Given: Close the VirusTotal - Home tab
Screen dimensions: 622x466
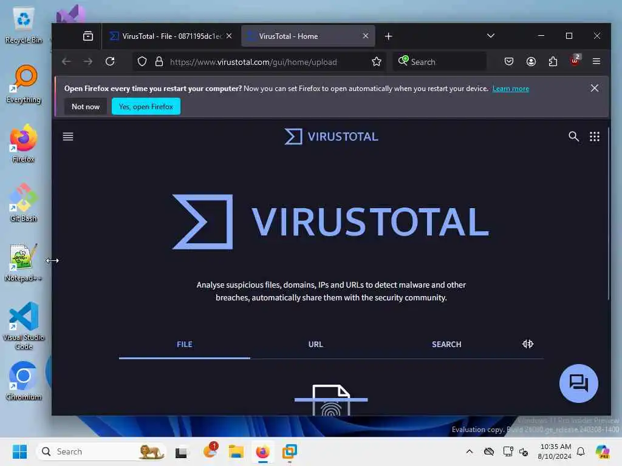Looking at the screenshot, I should pos(365,36).
